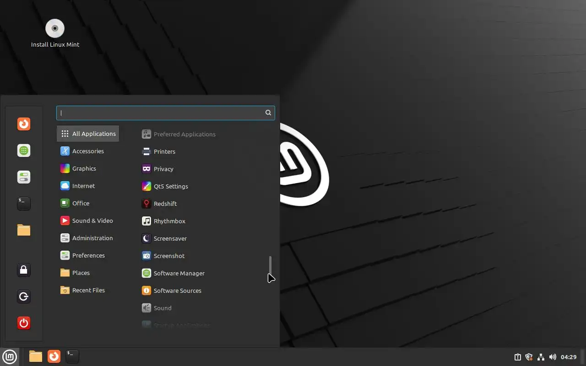This screenshot has height=366, width=586.
Task: Launch Firefox from the taskbar
Action: point(54,356)
